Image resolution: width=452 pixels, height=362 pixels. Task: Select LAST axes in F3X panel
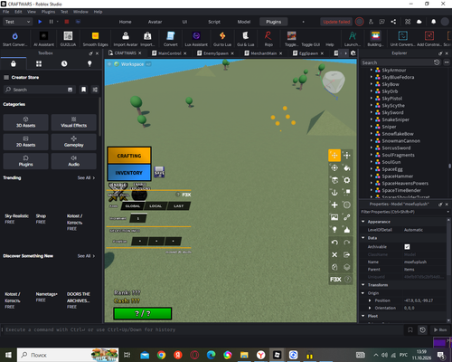pyautogui.click(x=178, y=206)
